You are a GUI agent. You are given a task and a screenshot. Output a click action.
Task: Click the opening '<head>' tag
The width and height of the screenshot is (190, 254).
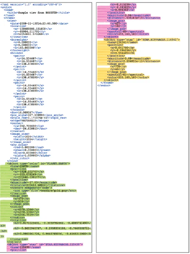[8, 10]
